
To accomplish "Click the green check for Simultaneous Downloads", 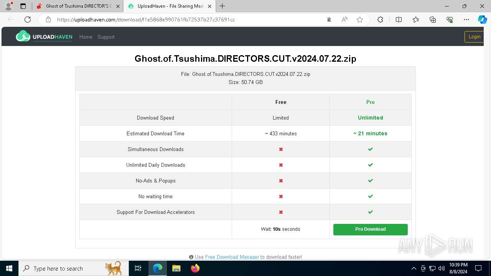I will [371, 149].
